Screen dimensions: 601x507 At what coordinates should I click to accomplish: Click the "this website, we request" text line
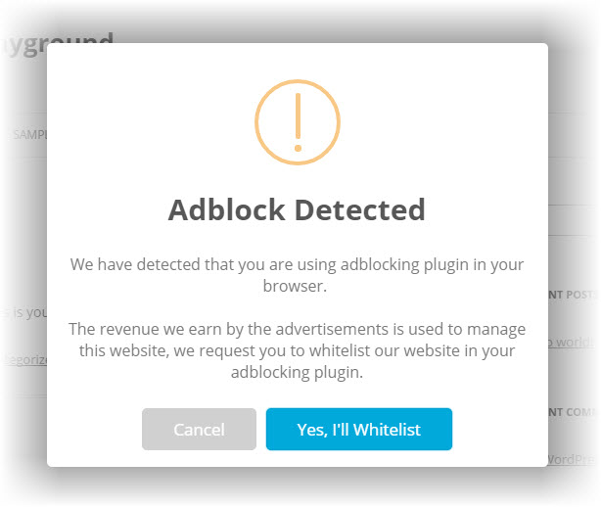tap(297, 349)
